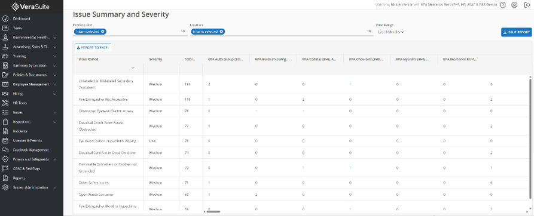Viewport: 534px width, 216px height.
Task: Click the Issue Report button
Action: point(516,32)
